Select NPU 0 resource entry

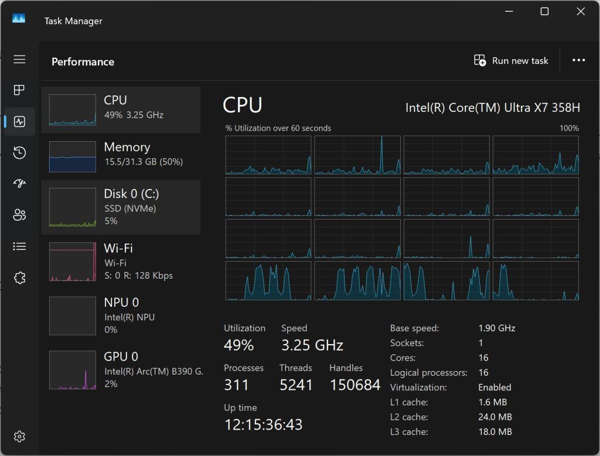tap(121, 316)
